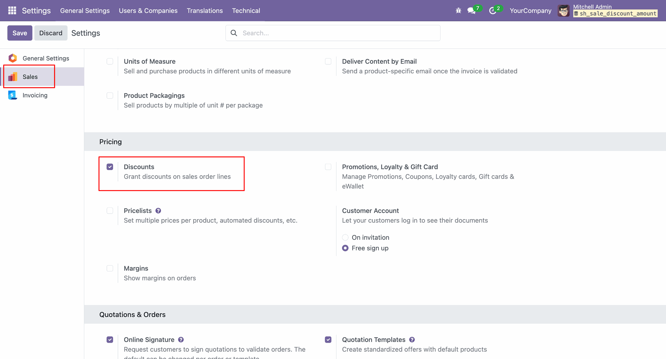Open the activities clock icon
This screenshot has height=359, width=666.
pos(493,11)
